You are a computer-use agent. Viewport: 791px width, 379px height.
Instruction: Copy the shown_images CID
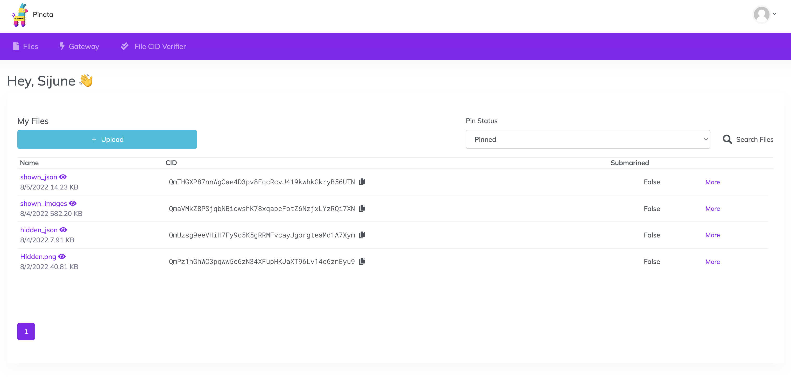click(362, 208)
